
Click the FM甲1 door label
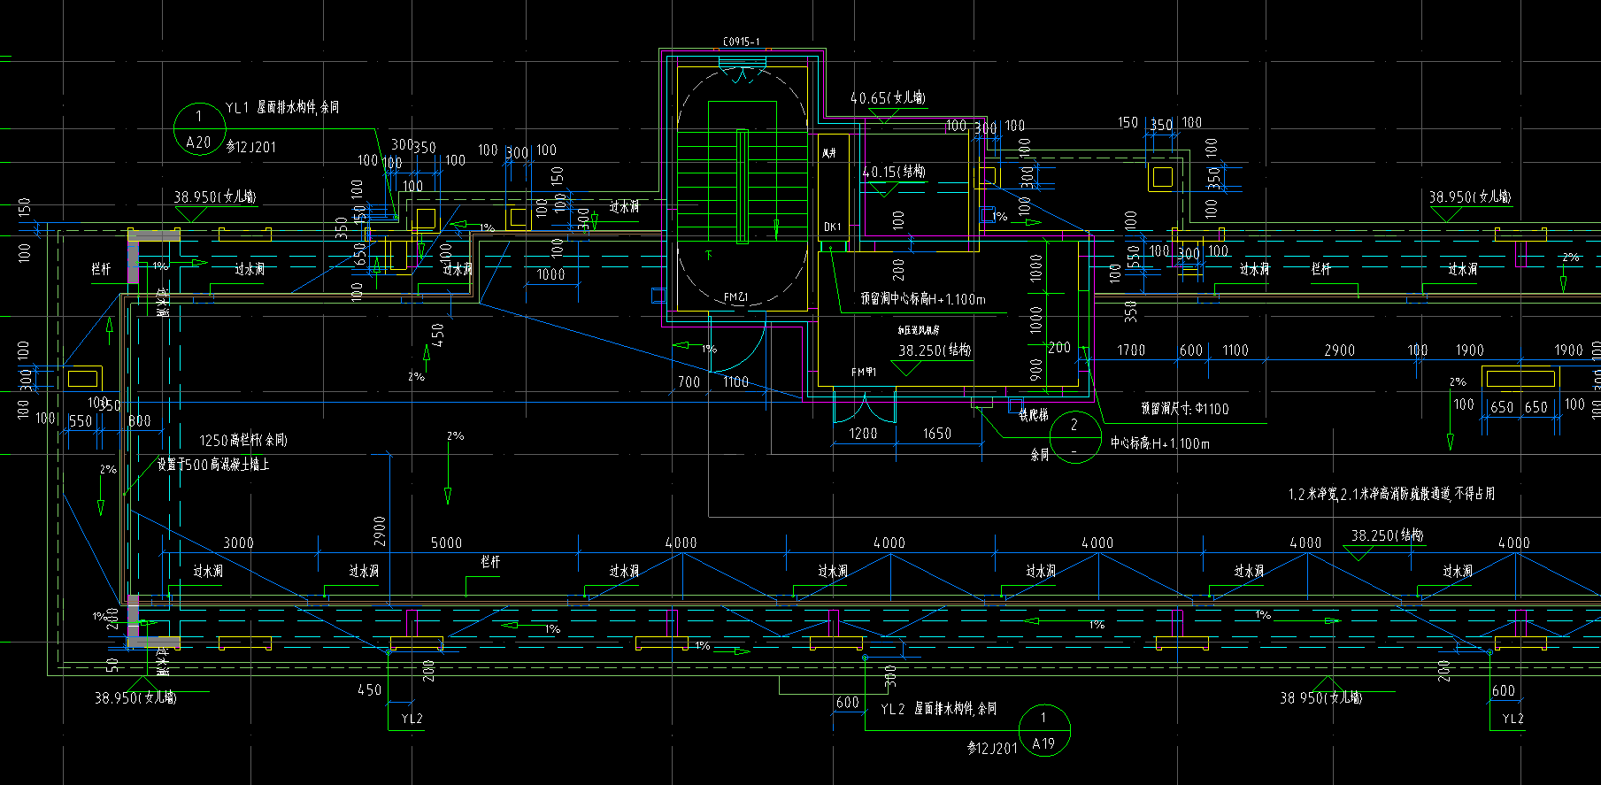864,373
